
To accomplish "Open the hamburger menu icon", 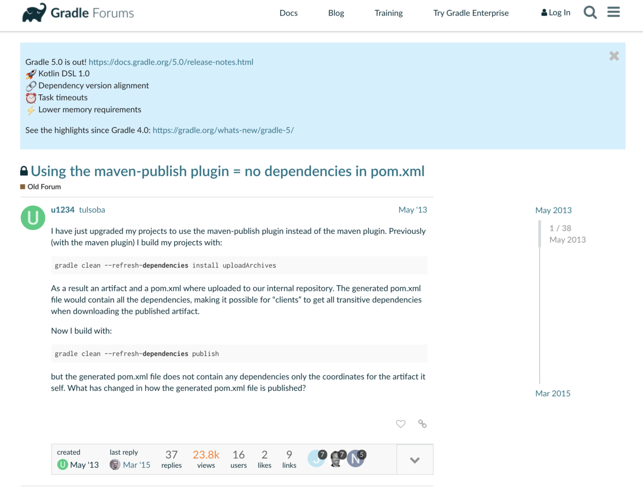I will tap(613, 12).
